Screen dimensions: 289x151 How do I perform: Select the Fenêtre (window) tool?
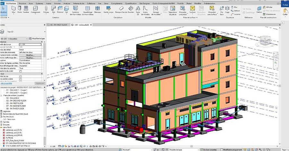[26, 10]
